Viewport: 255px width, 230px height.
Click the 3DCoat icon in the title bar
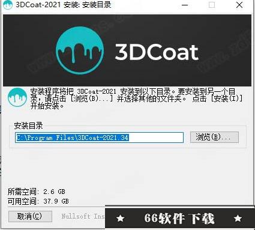[x=8, y=5]
